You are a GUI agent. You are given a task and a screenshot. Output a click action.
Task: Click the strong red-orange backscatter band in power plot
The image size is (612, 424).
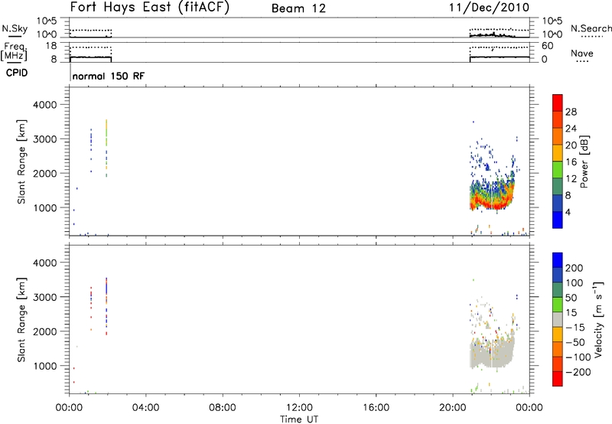coord(492,201)
